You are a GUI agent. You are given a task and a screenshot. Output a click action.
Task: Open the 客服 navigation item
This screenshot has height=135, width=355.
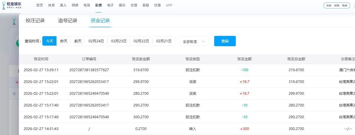[x=146, y=5]
